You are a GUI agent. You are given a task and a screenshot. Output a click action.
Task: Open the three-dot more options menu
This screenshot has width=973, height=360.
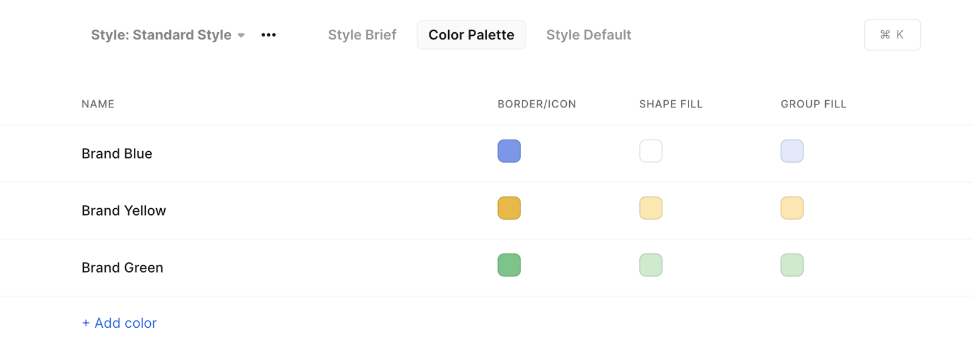268,35
